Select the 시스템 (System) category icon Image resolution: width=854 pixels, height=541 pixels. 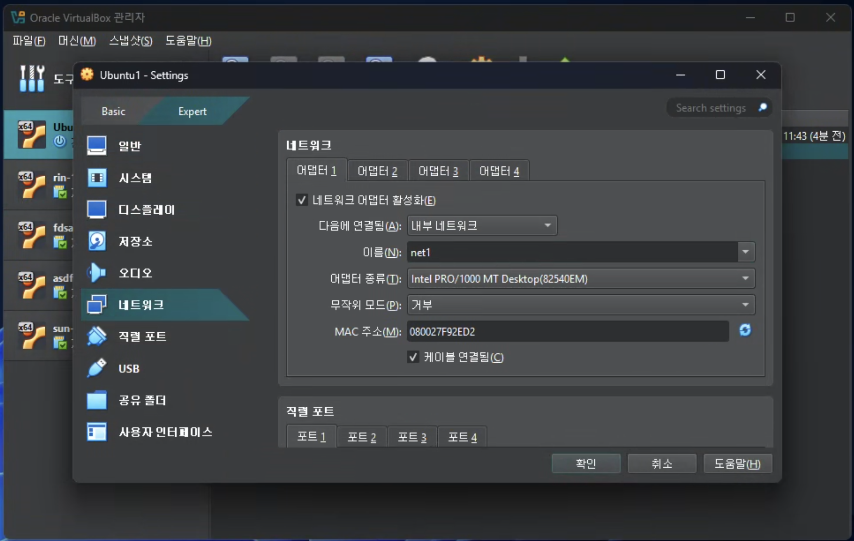[97, 178]
